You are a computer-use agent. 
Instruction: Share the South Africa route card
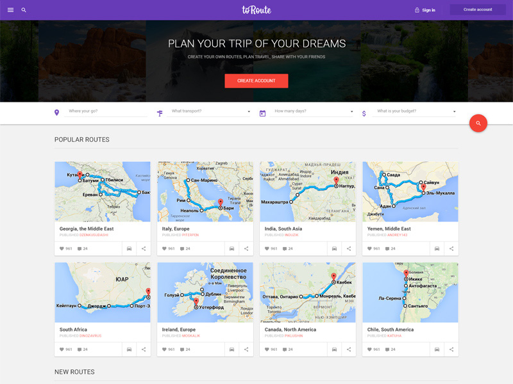[144, 349]
